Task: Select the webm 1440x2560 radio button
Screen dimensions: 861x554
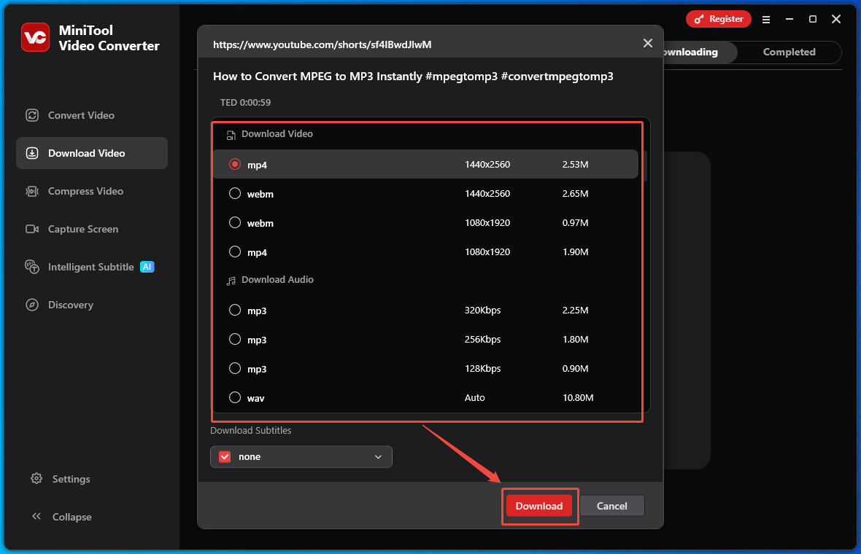Action: (235, 193)
